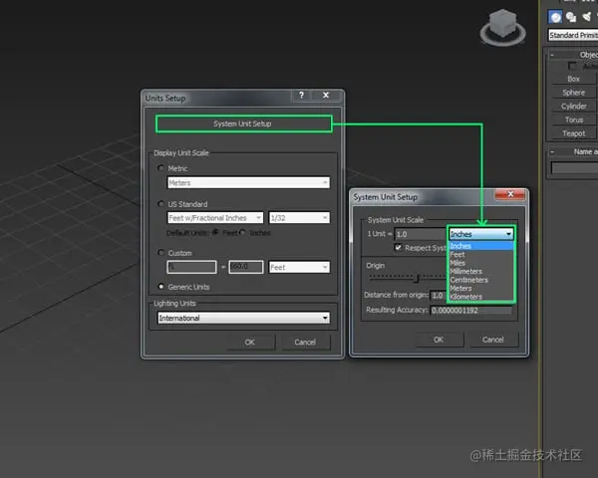Choose Kilometers from unit list
This screenshot has width=598, height=478.
pyautogui.click(x=481, y=296)
